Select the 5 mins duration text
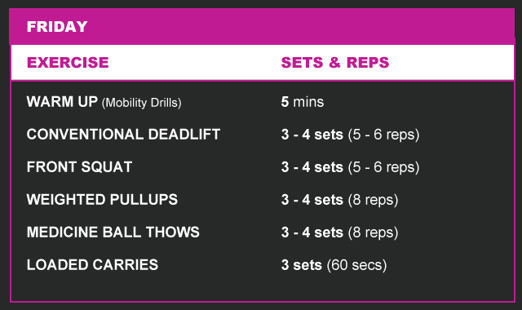The image size is (522, 310). click(x=303, y=102)
